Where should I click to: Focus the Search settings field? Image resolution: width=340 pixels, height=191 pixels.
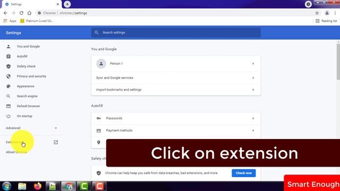coord(176,32)
